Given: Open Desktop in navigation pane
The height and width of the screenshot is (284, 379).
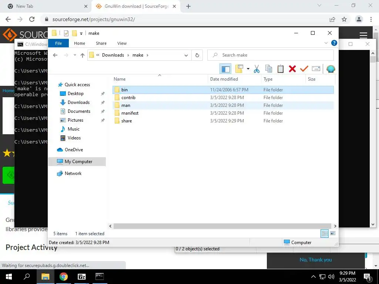Looking at the screenshot, I should point(76,94).
